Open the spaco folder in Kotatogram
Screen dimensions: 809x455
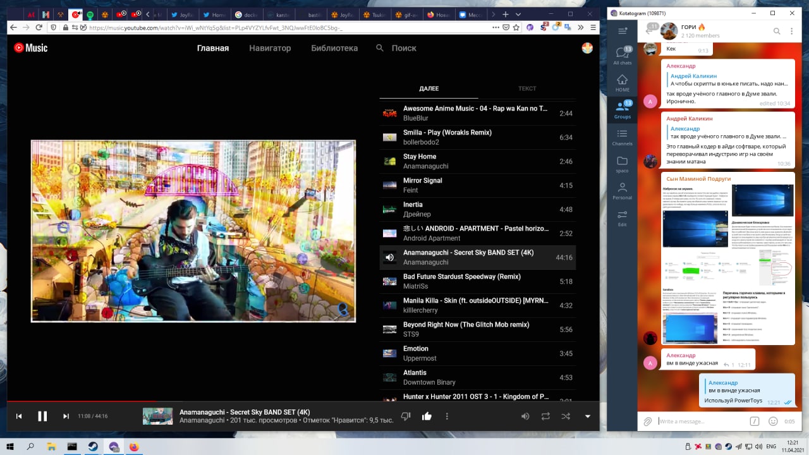(x=623, y=164)
